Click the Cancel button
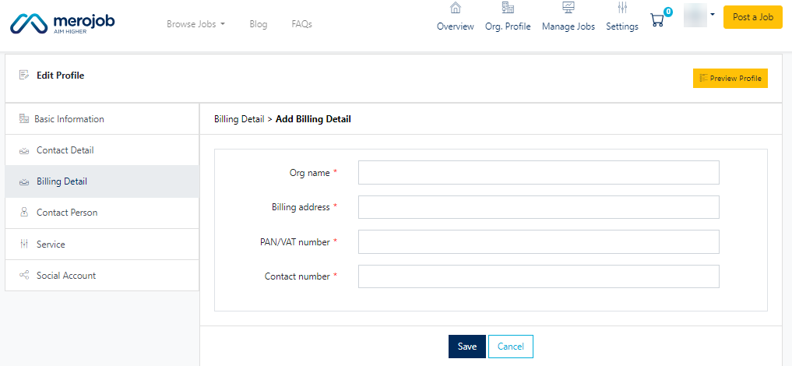The image size is (792, 366). tap(511, 347)
